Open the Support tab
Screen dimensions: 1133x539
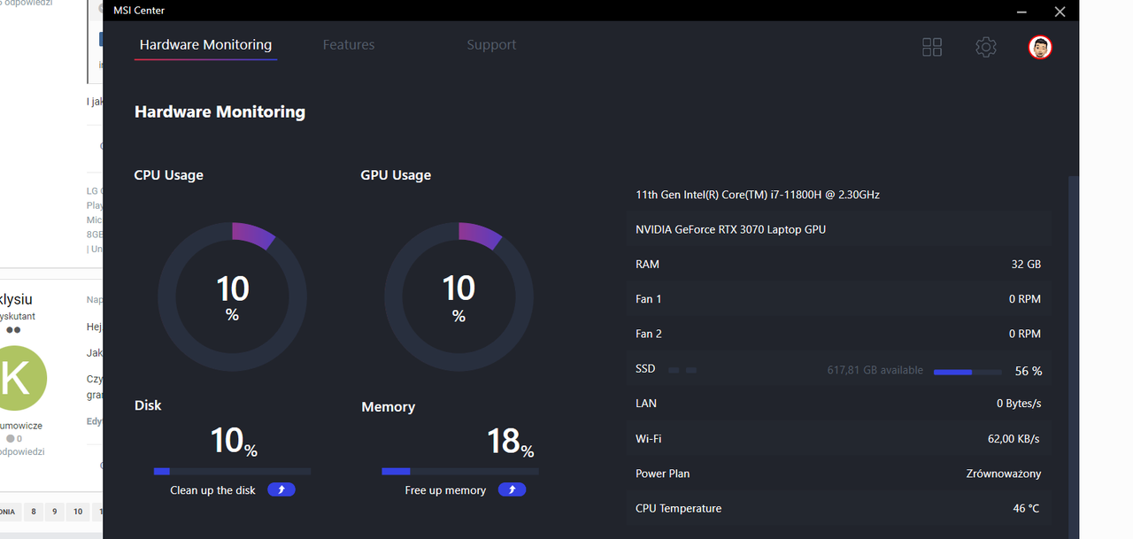[491, 45]
